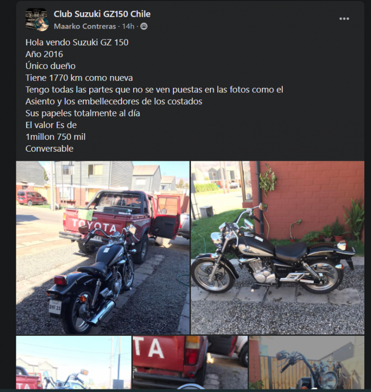Open bottom-left photo with blue sky
Viewport: 371px width, 392px height.
[x=74, y=362]
